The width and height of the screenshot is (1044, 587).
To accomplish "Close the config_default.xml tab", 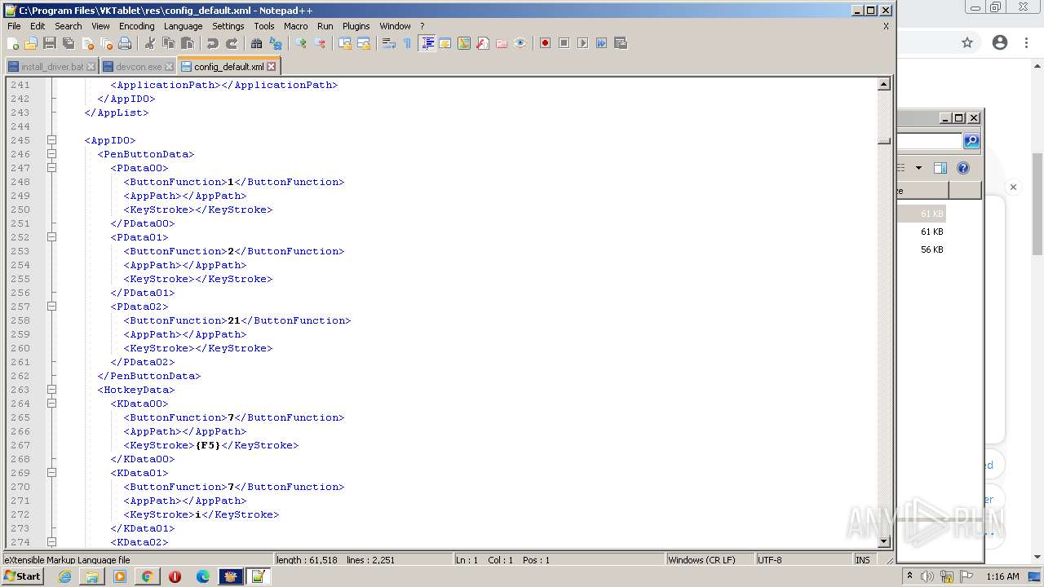I will (x=272, y=67).
